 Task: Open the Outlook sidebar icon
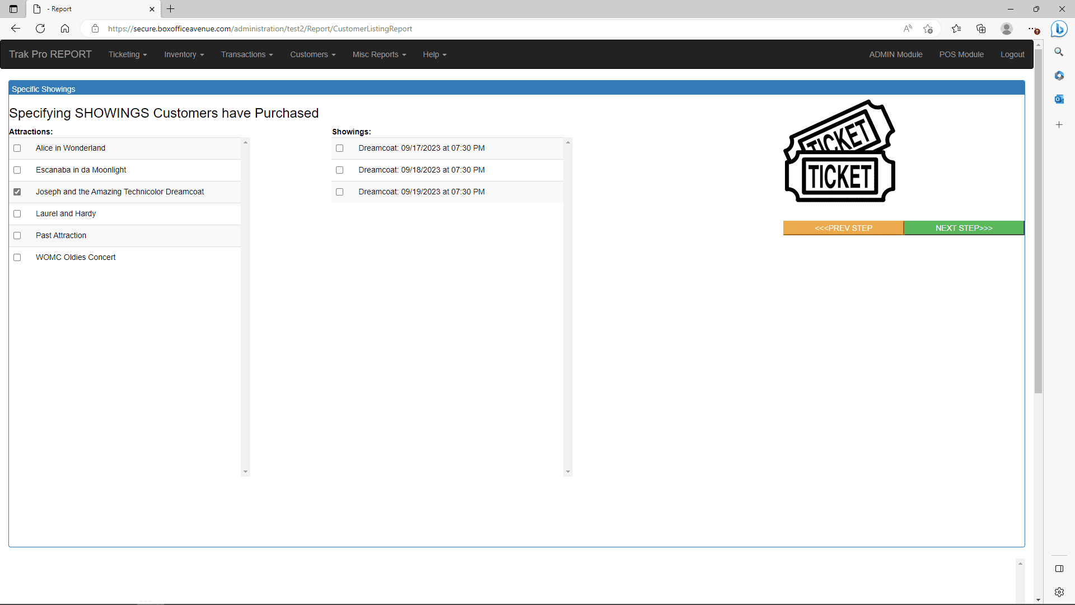(x=1059, y=99)
